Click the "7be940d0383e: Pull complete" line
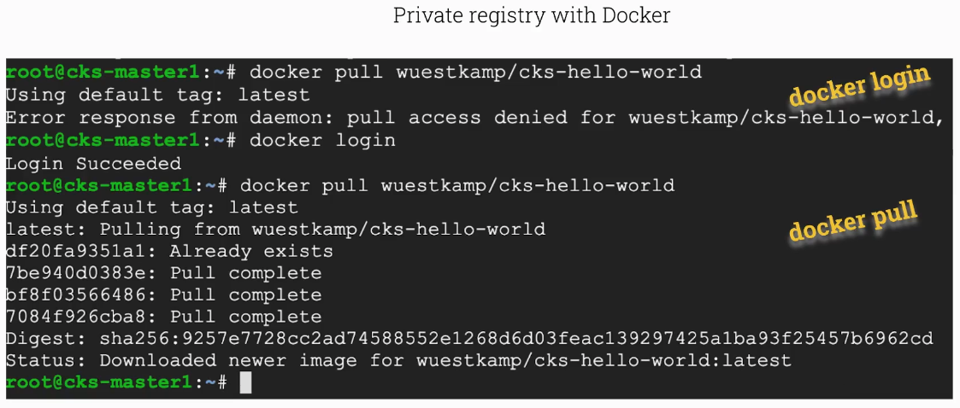960x408 pixels. (x=163, y=273)
